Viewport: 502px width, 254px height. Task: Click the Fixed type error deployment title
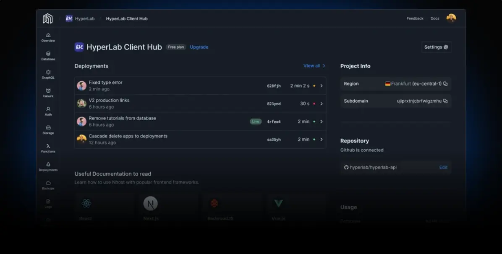click(105, 83)
